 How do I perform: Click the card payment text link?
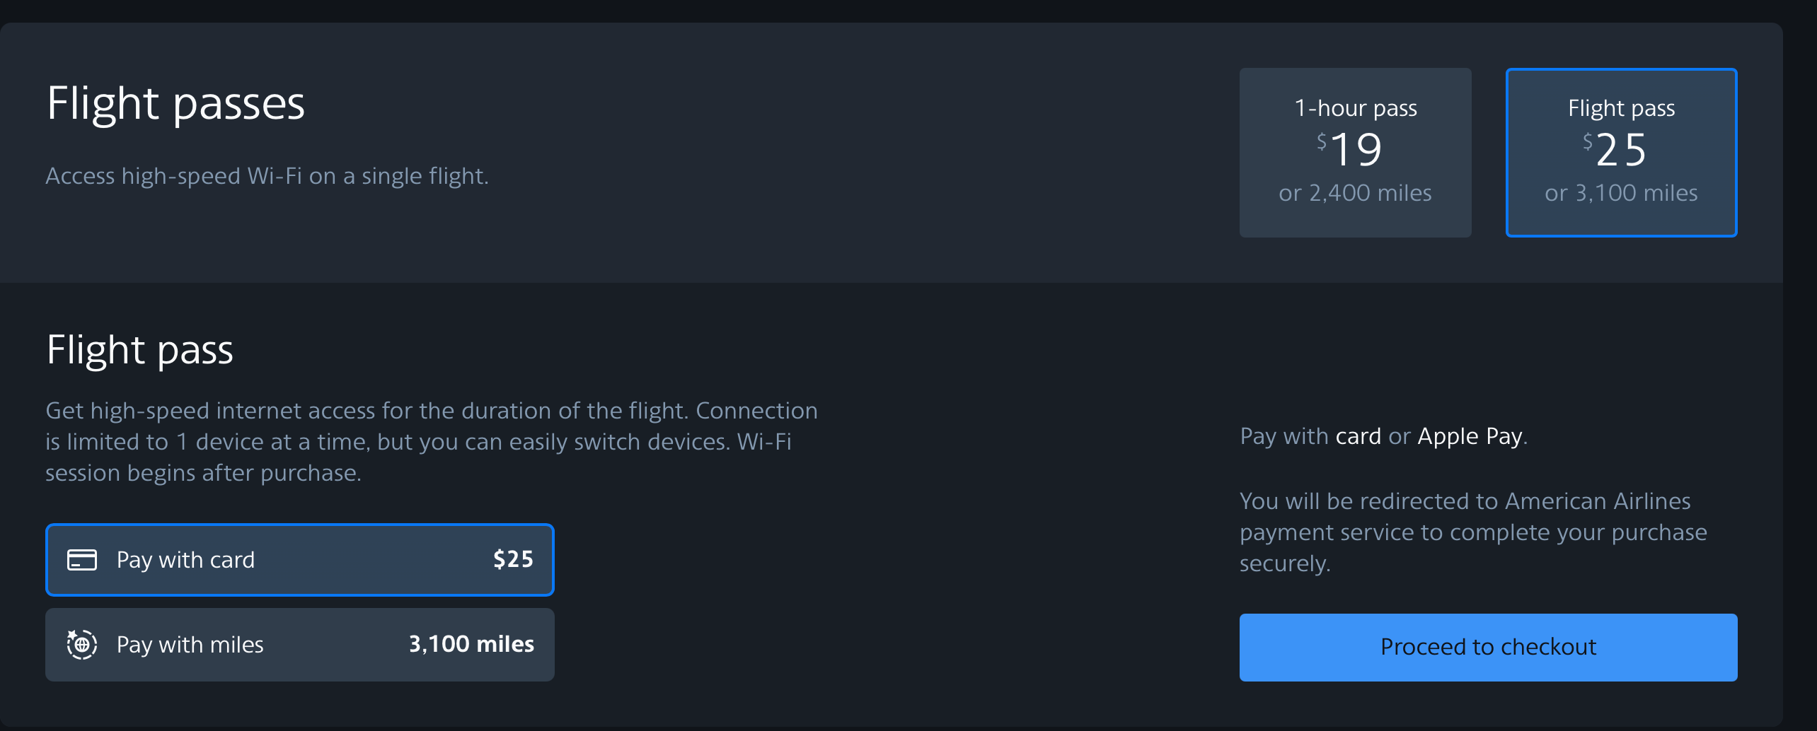tap(1358, 436)
